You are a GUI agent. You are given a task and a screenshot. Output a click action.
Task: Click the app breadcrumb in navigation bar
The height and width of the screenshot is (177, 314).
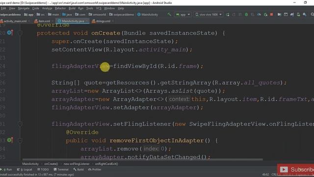click(x=28, y=14)
